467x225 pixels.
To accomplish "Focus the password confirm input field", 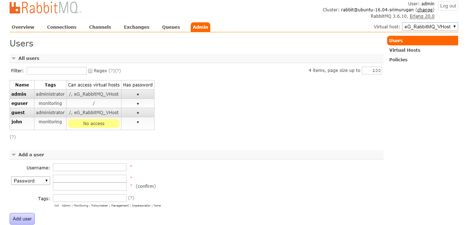I will pos(89,187).
